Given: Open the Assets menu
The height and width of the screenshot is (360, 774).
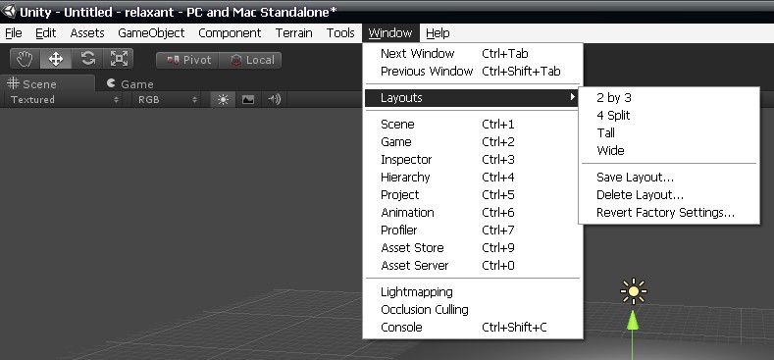Looking at the screenshot, I should pyautogui.click(x=87, y=33).
